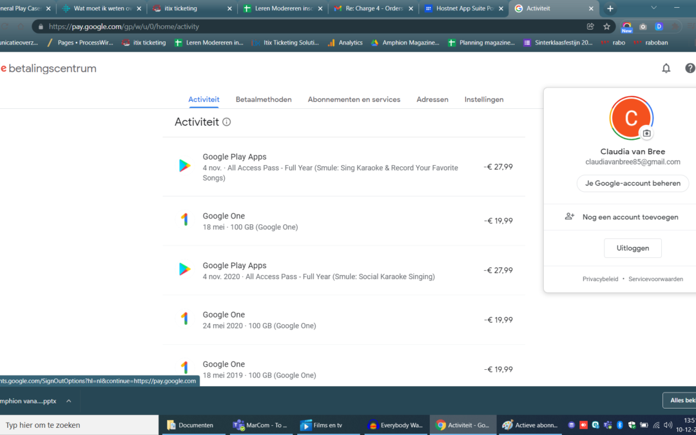Open the raboban bookmark
The image size is (696, 435).
coord(650,43)
